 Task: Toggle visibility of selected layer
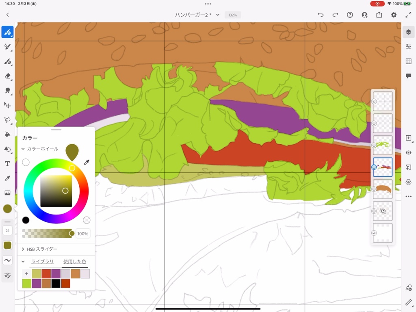point(409,153)
